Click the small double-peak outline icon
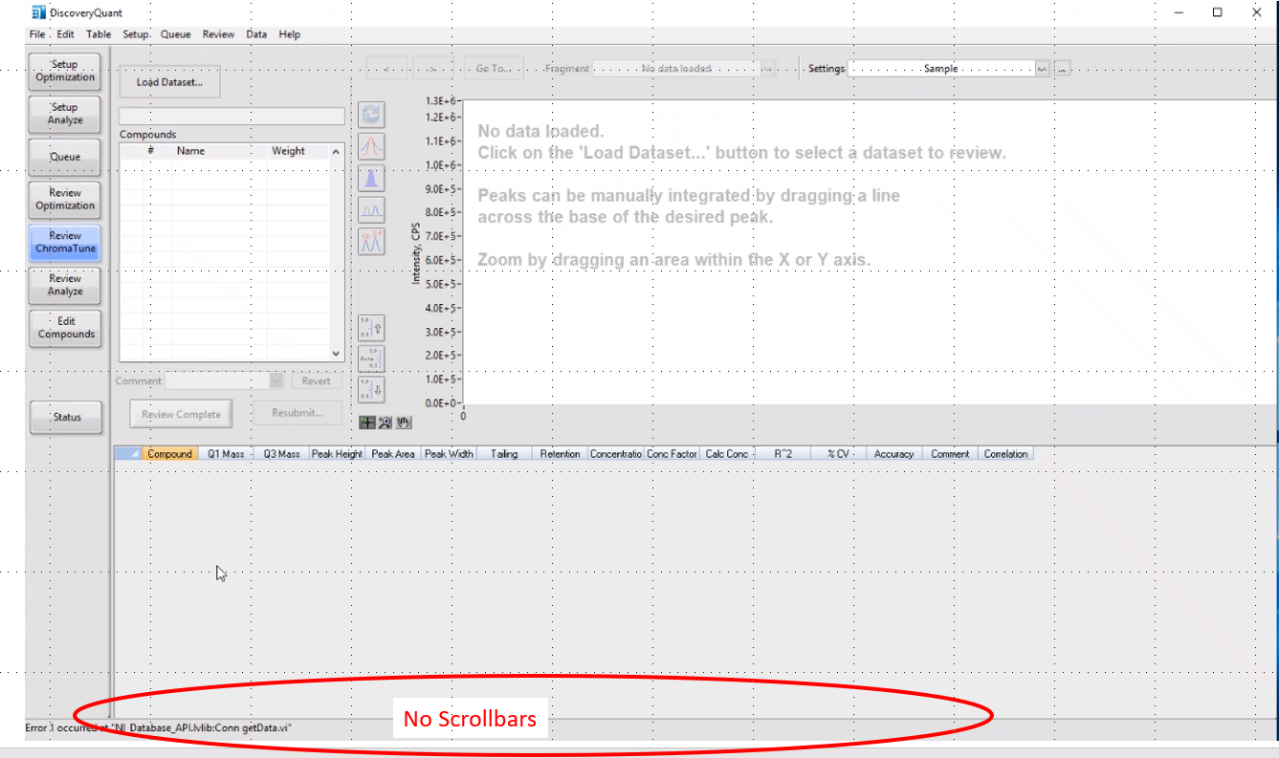Screen dimensions: 1279x758 [371, 210]
